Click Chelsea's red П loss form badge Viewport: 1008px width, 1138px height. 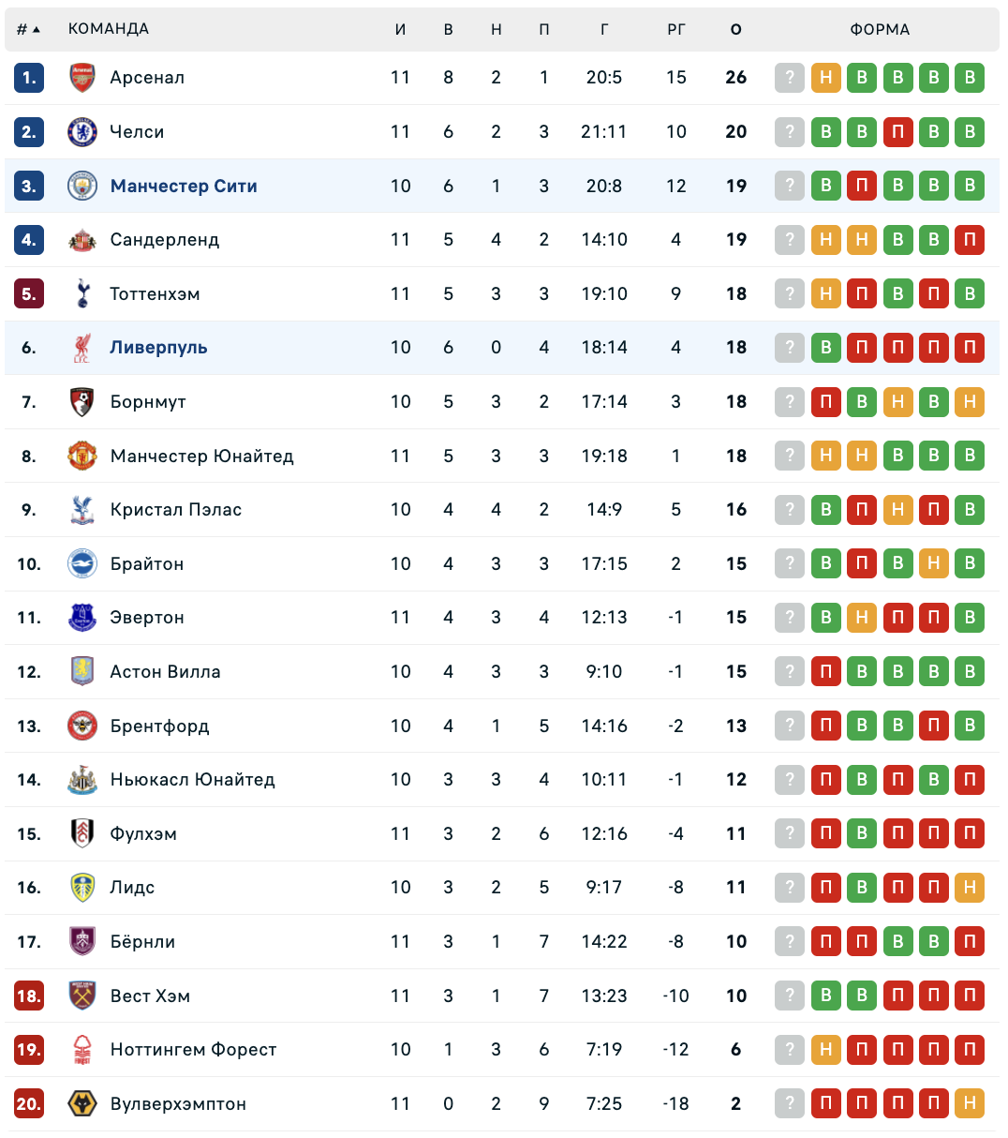pyautogui.click(x=897, y=132)
